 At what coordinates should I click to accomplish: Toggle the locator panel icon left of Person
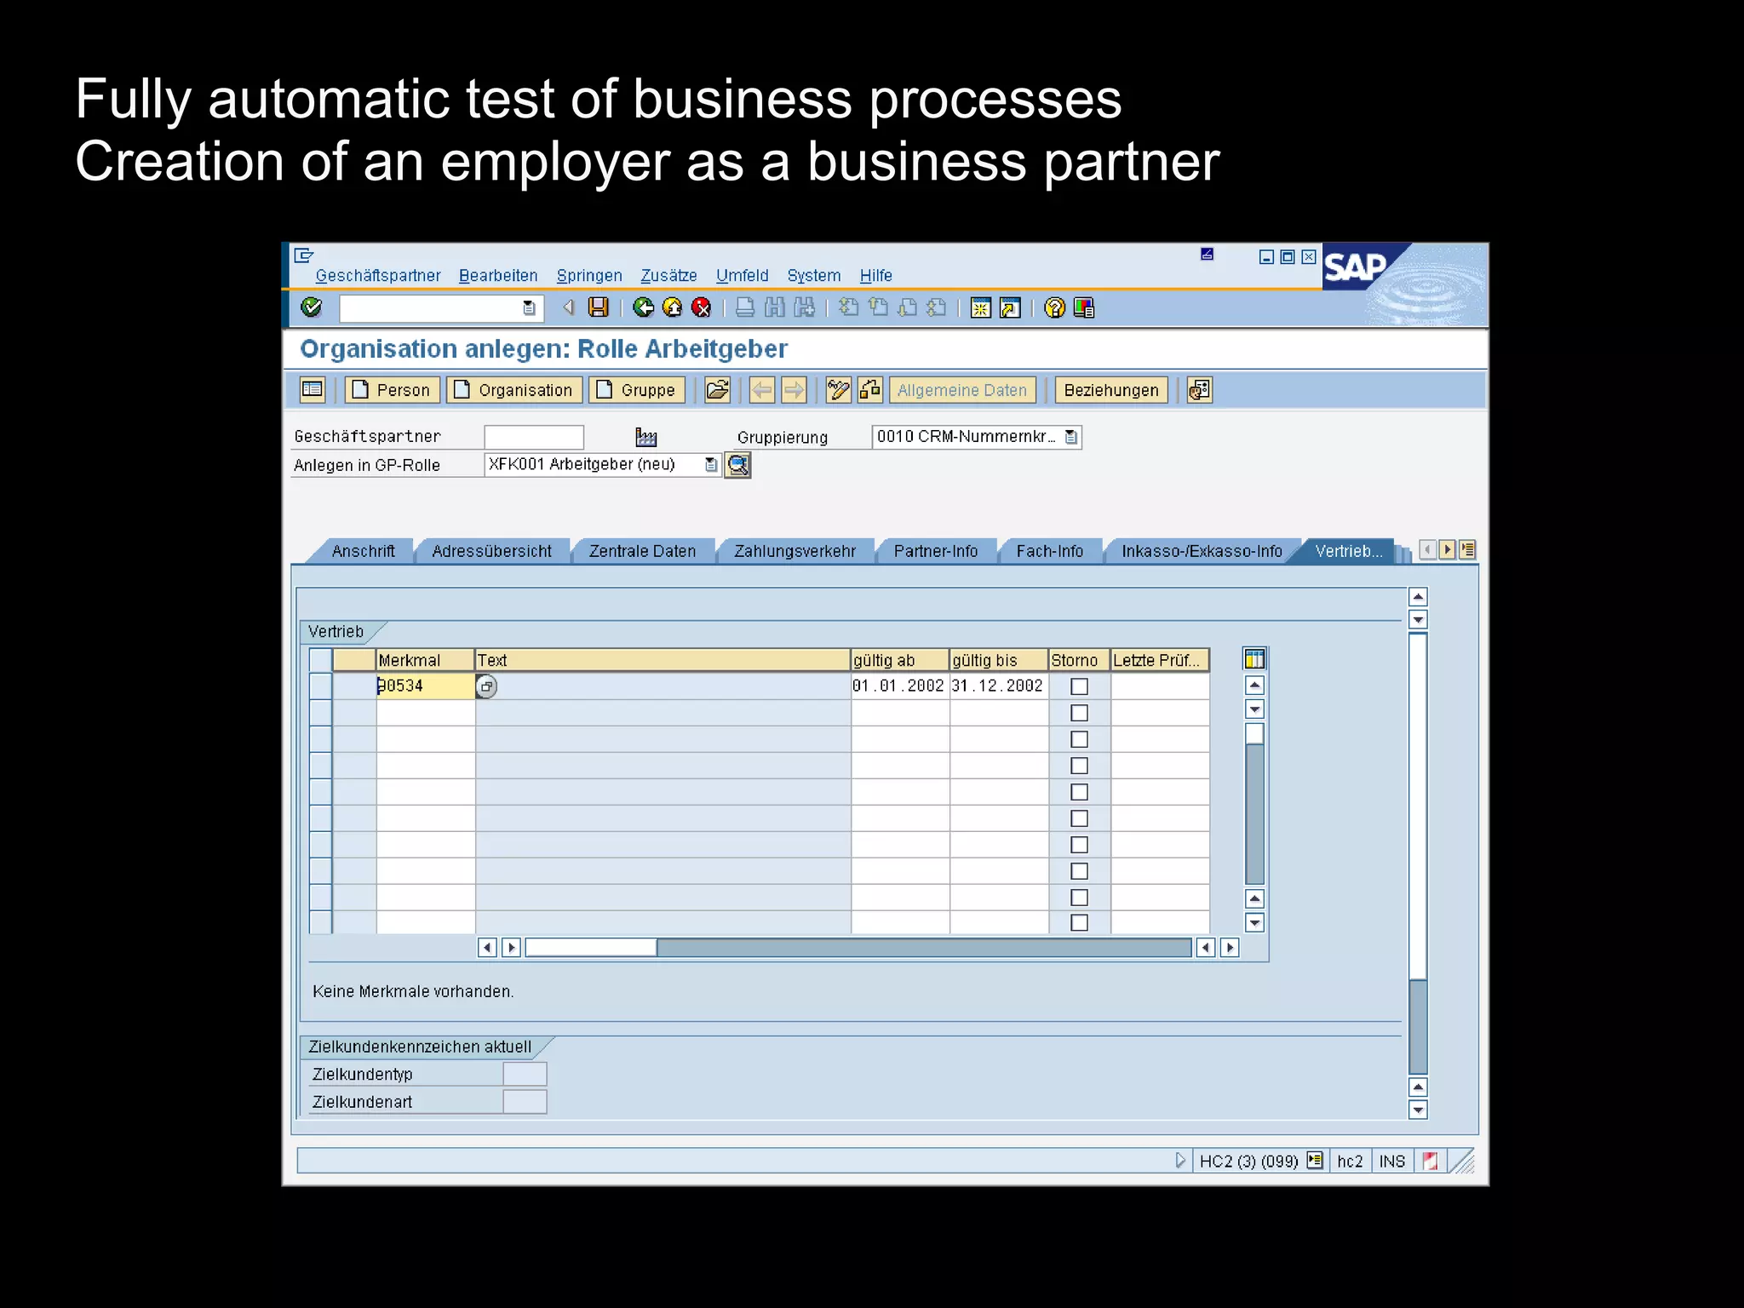(x=313, y=390)
